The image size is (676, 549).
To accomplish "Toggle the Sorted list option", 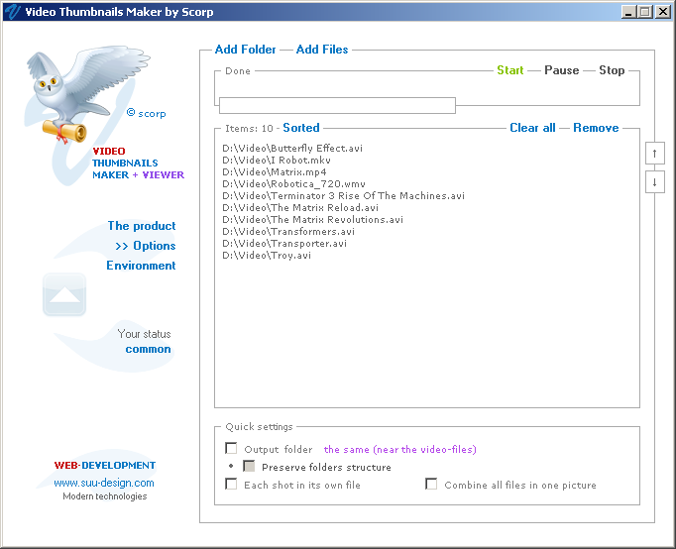I will click(x=301, y=128).
